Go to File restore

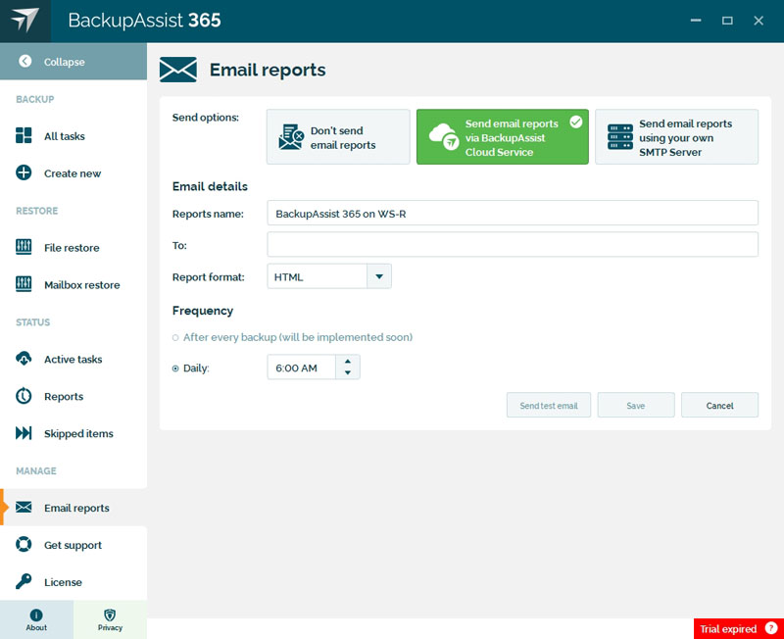[73, 247]
